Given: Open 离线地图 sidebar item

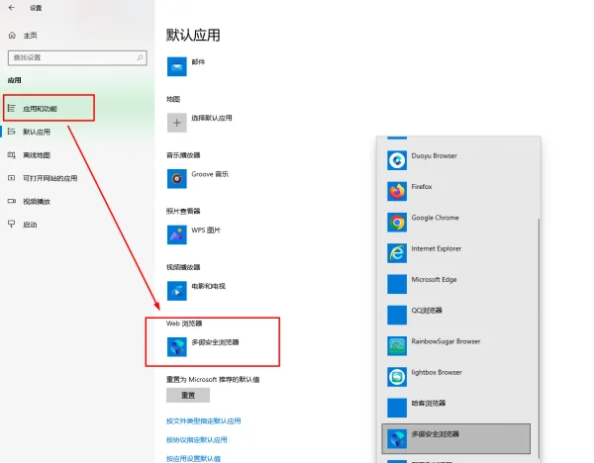Looking at the screenshot, I should (x=77, y=155).
